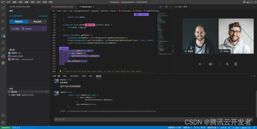
Task: Leave the call with exit icon
Action: tap(236, 64)
